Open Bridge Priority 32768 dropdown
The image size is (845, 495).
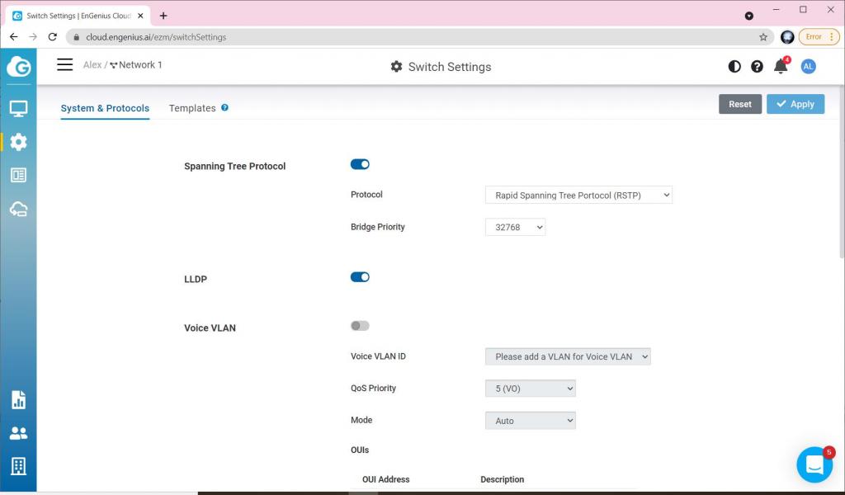click(x=515, y=228)
